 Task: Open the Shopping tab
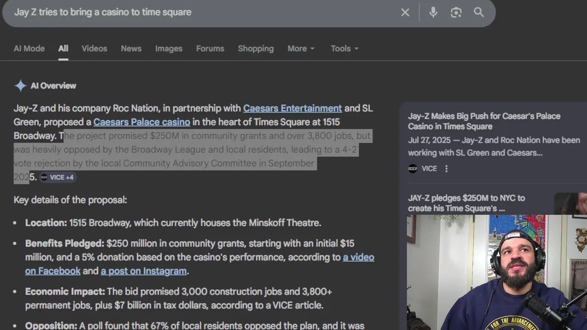[x=256, y=49]
